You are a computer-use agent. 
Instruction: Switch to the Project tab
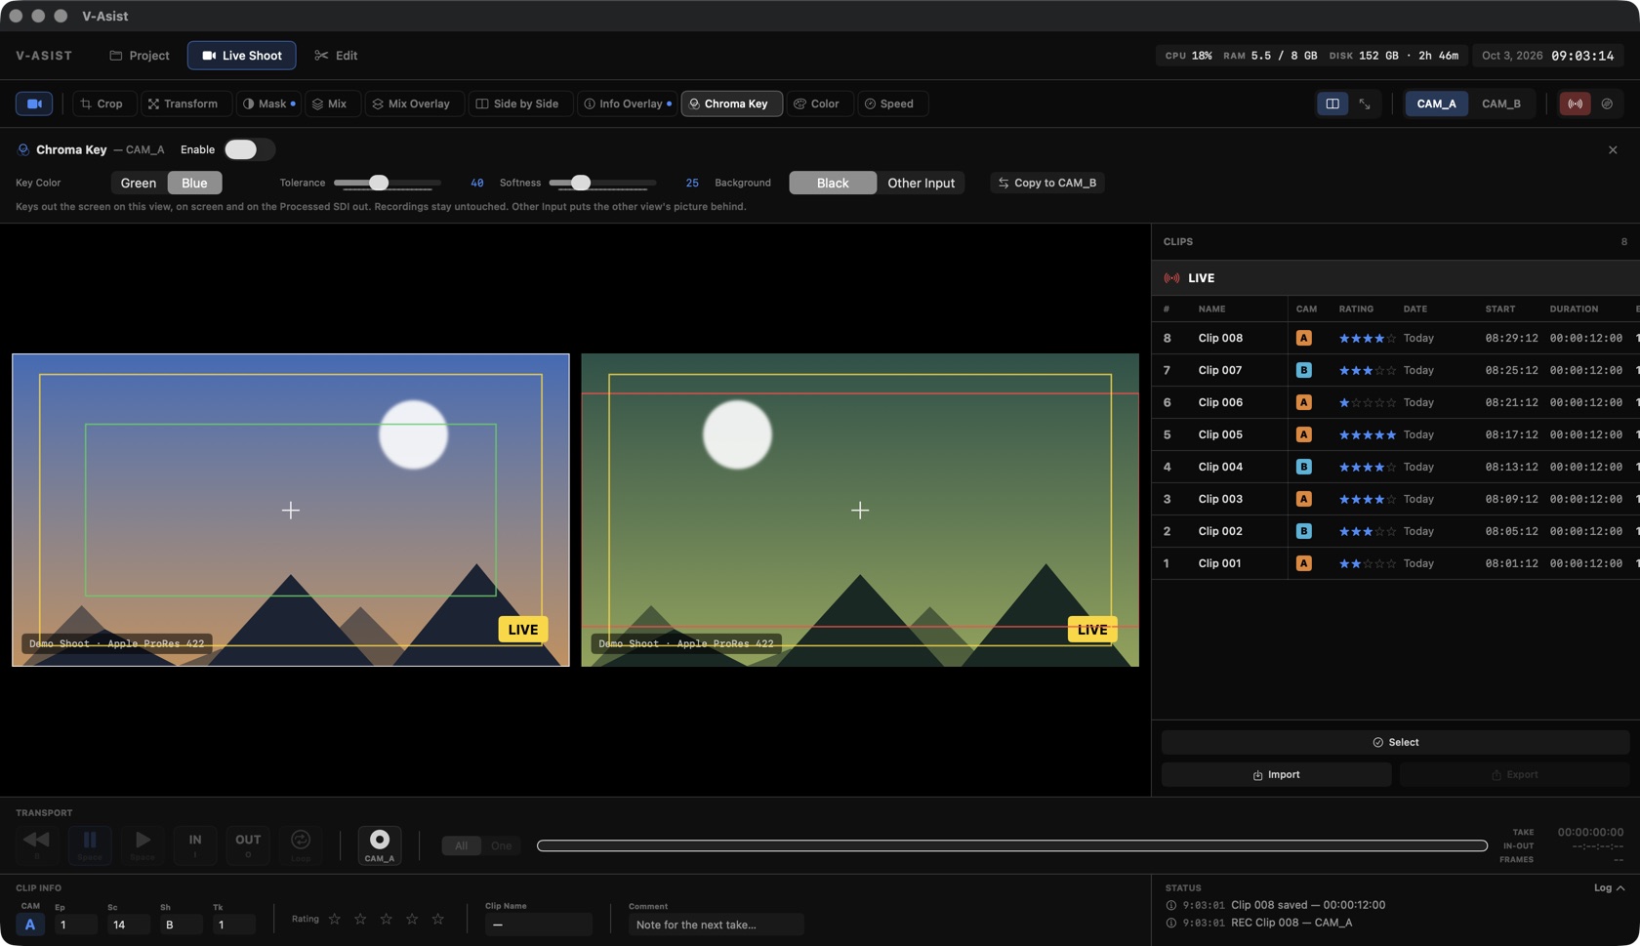pos(140,56)
